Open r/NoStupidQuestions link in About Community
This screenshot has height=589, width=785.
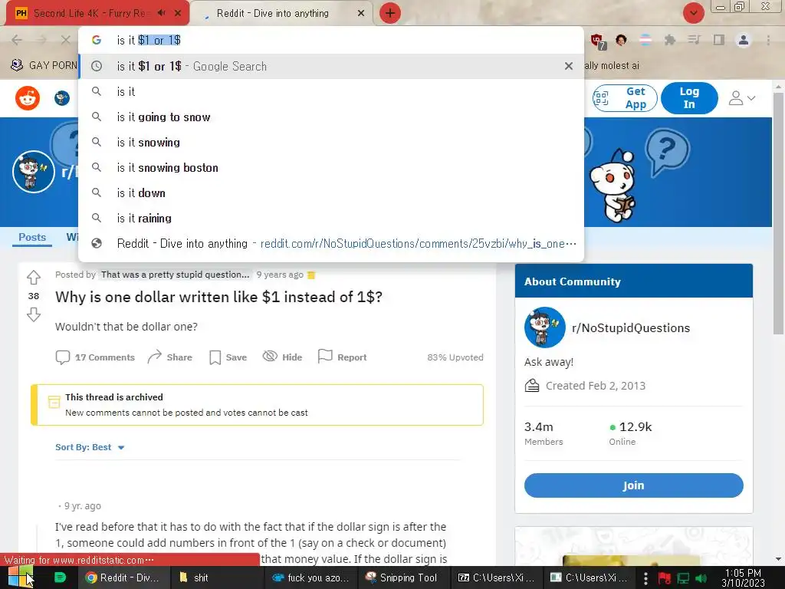(631, 328)
